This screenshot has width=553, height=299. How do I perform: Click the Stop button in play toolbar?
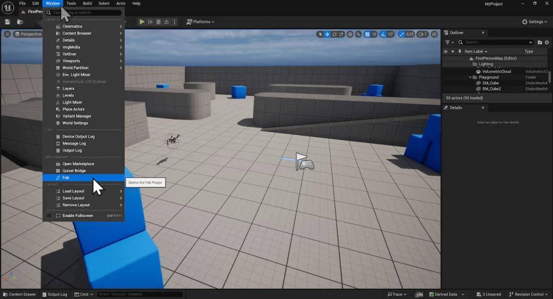[159, 21]
